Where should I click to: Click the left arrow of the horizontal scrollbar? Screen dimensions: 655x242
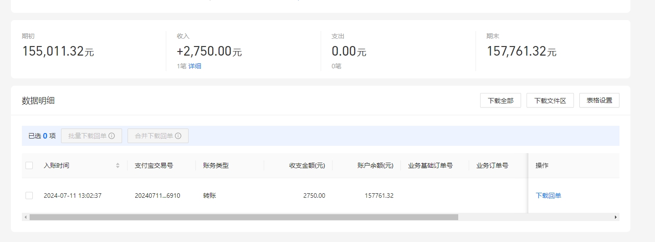26,217
